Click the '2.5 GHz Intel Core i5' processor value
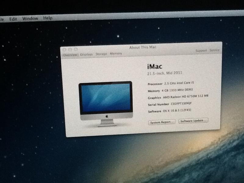The image size is (244, 183). click(179, 83)
